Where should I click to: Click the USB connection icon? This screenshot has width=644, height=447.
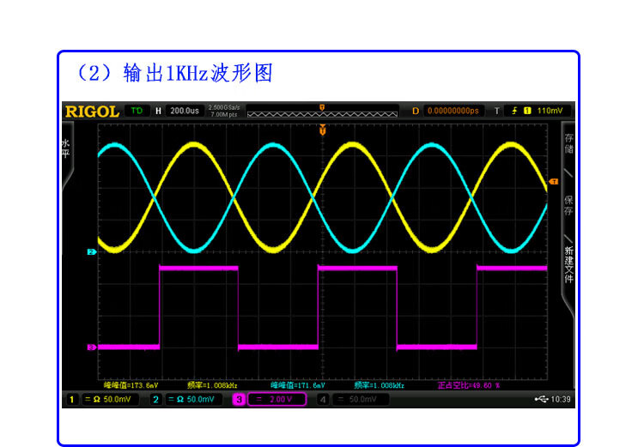pos(540,399)
